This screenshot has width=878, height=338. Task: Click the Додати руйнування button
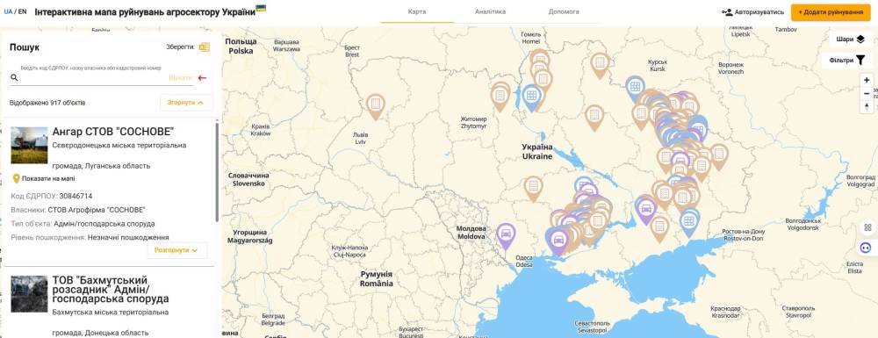(831, 12)
